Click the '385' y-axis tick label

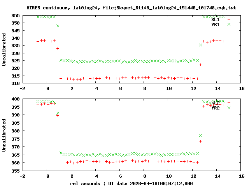[16, 123]
